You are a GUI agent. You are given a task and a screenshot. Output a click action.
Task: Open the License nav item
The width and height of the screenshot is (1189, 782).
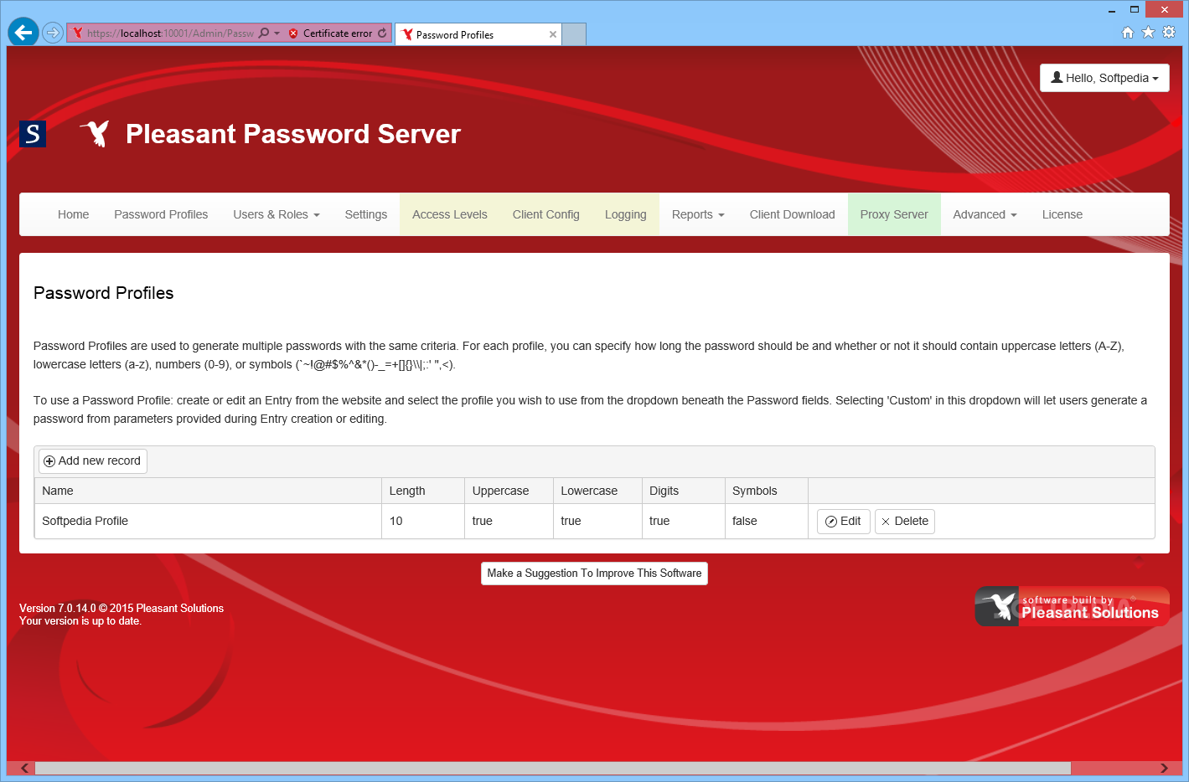click(1062, 214)
